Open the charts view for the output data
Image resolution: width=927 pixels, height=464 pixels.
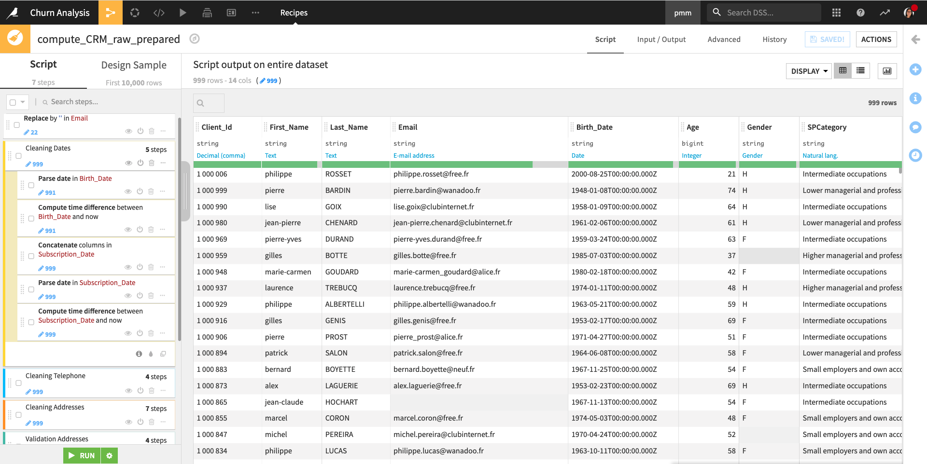887,71
